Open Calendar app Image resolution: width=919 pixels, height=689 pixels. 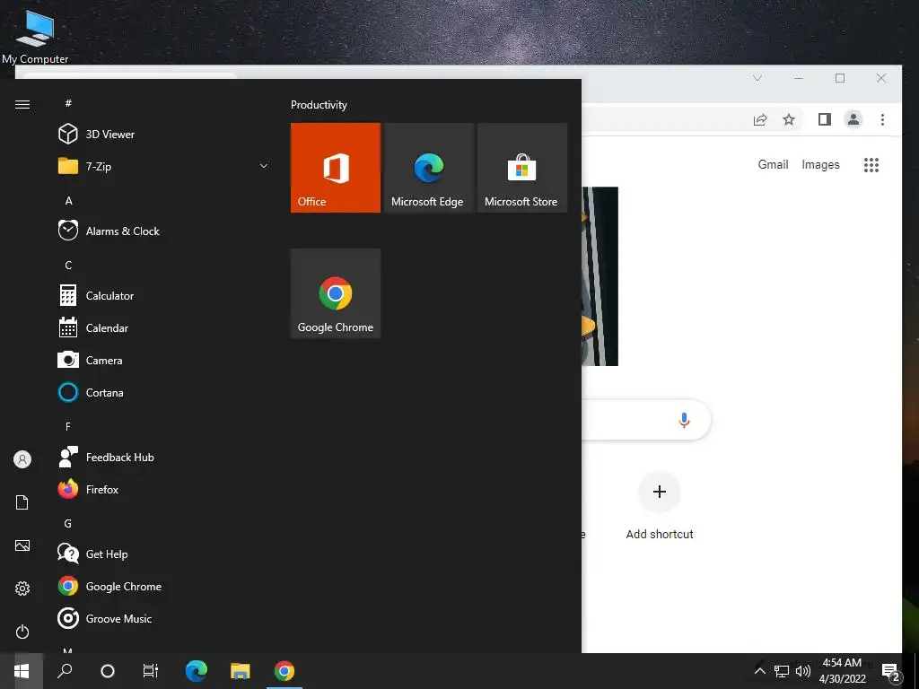tap(163, 328)
